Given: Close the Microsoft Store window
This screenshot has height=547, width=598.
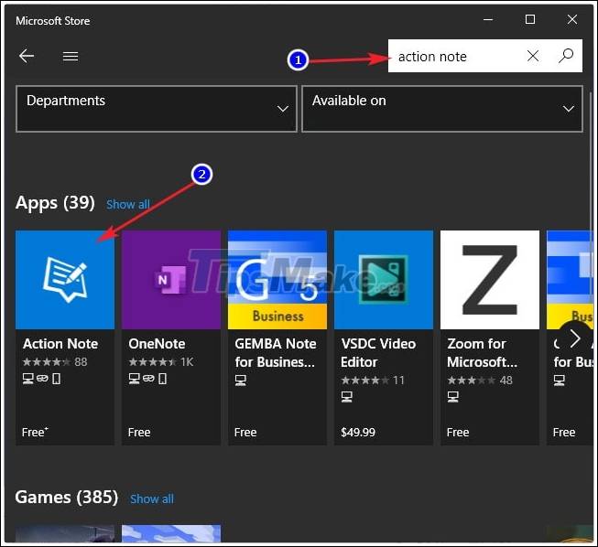Looking at the screenshot, I should [x=572, y=19].
